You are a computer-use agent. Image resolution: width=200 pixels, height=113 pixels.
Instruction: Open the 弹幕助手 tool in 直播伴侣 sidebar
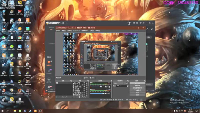coord(49,63)
